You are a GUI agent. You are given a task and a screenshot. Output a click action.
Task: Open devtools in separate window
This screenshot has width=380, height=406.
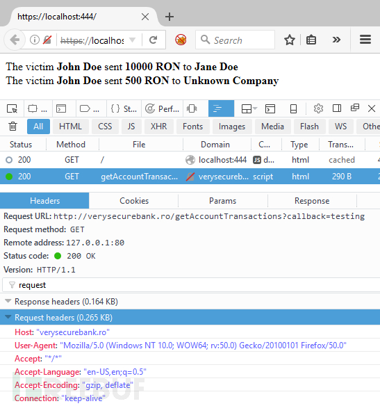(x=355, y=108)
